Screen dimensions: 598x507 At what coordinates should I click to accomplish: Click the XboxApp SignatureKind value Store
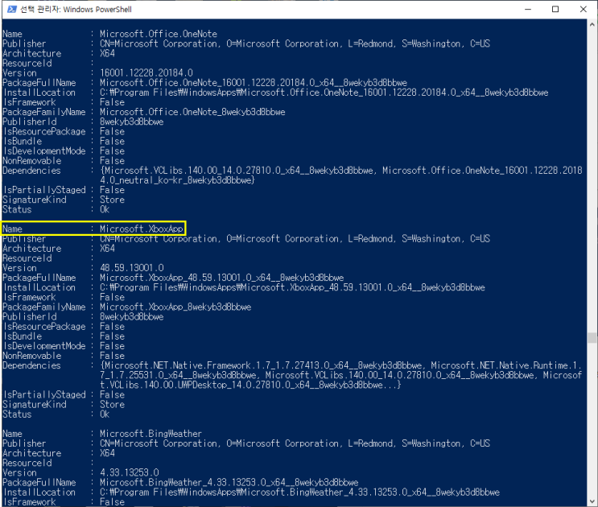tap(112, 405)
